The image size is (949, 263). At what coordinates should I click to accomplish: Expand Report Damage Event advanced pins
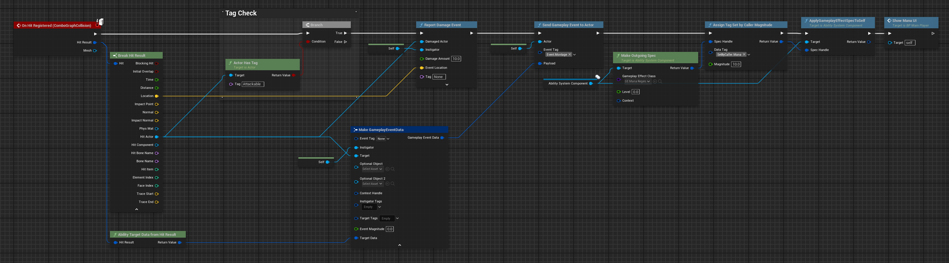point(447,85)
